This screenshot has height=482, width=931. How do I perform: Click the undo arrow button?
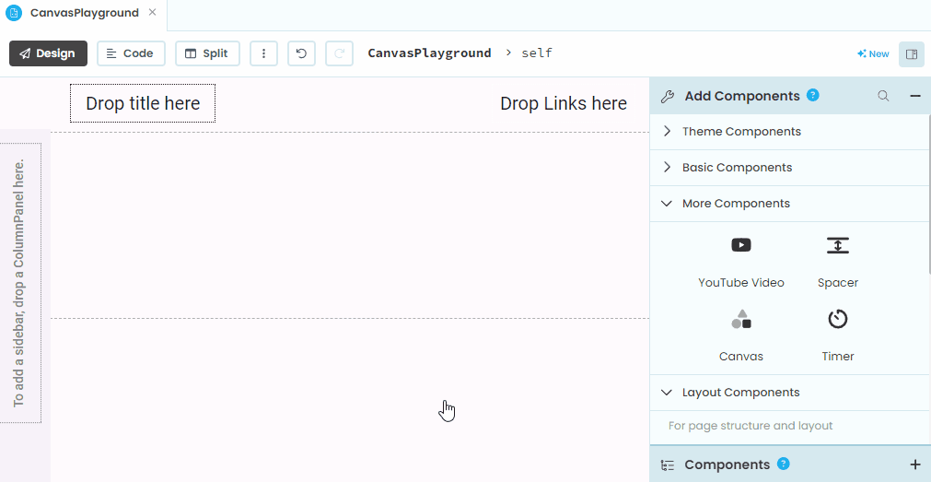(x=301, y=53)
